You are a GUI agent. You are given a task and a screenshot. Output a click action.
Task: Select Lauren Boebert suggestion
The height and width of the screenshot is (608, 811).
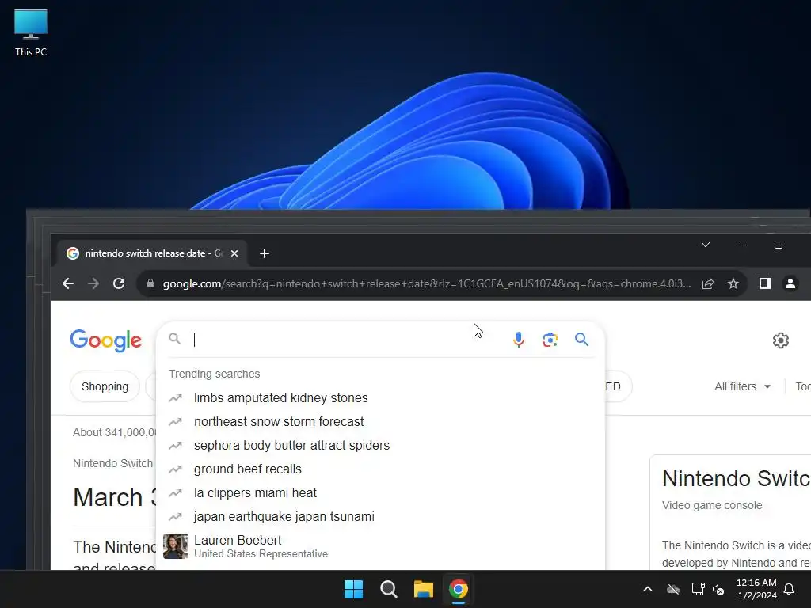tap(381, 546)
